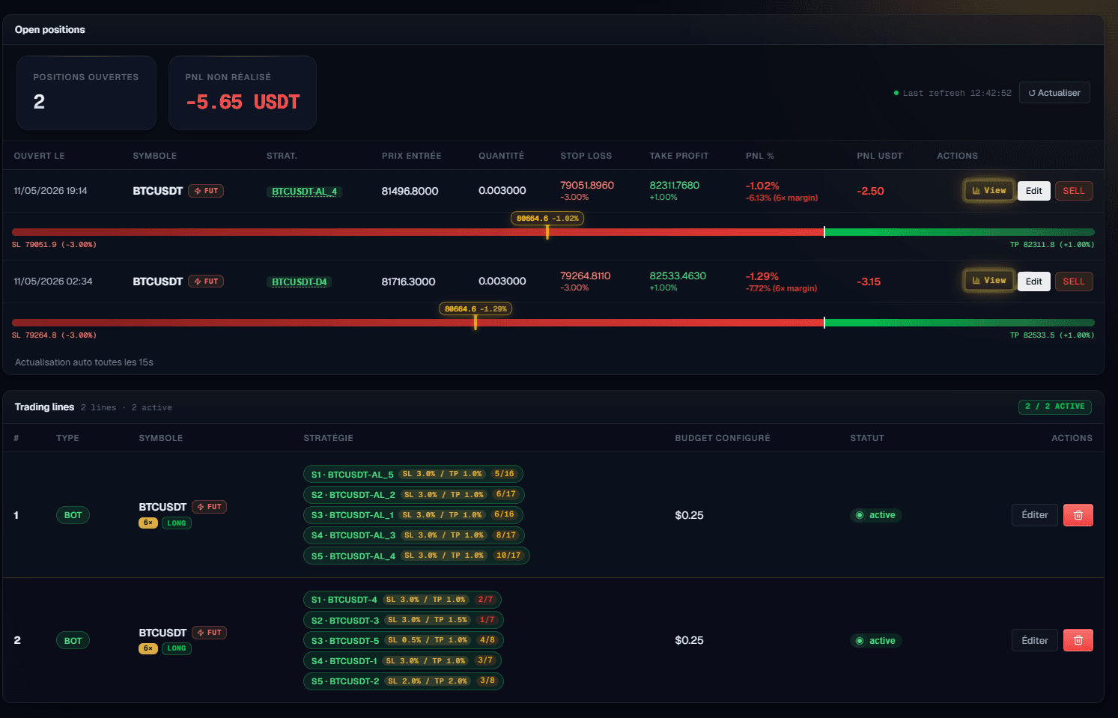Select strategy chip S3 · BTCUSDT-5
The image size is (1118, 718).
click(404, 640)
